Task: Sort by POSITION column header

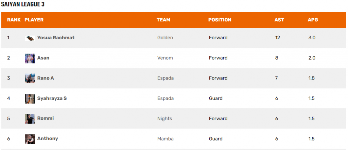Action: (x=220, y=20)
